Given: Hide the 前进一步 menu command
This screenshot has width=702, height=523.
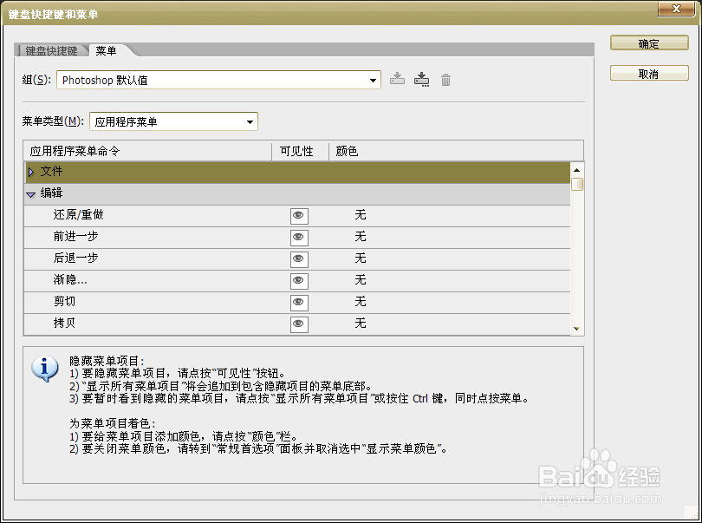Looking at the screenshot, I should pos(298,237).
